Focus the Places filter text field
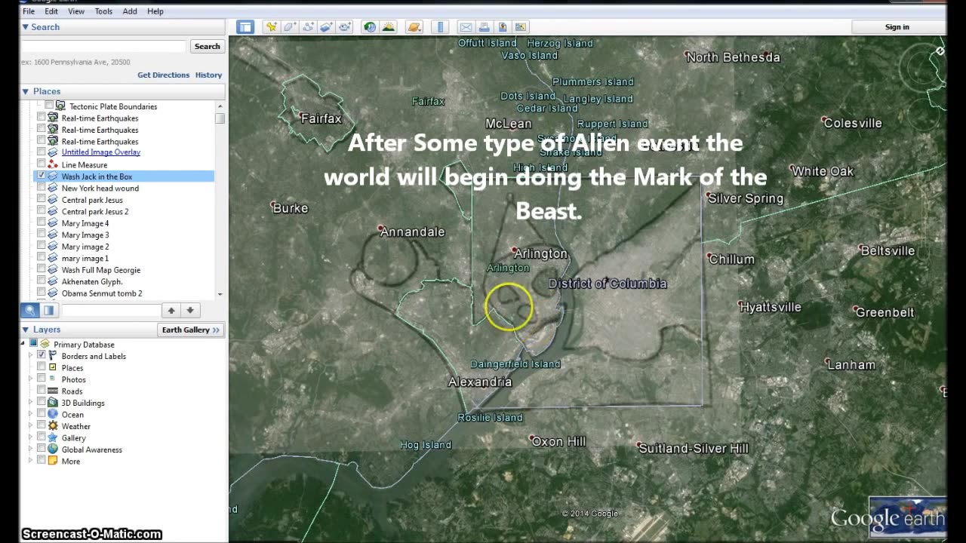This screenshot has height=543, width=966. (110, 310)
